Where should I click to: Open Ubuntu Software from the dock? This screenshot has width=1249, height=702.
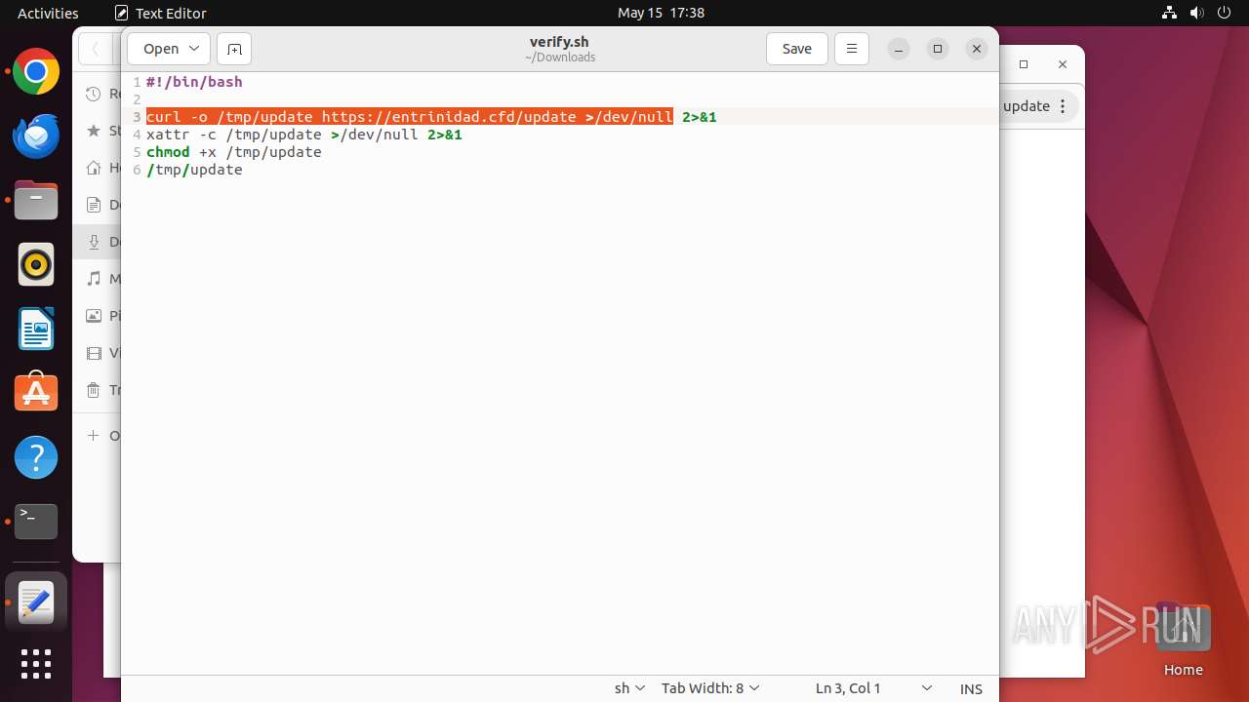click(36, 393)
